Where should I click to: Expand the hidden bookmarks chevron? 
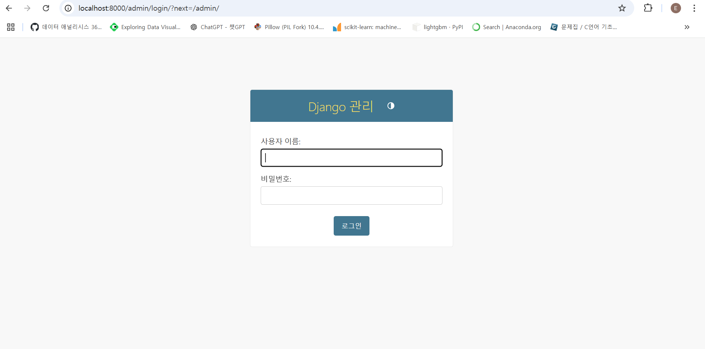tap(687, 27)
